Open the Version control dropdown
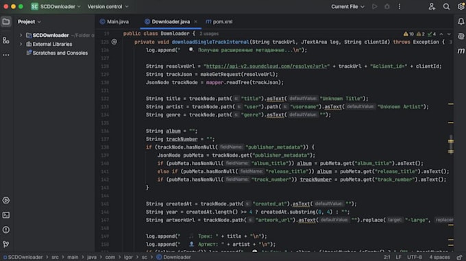Screen dimensions: 466x261 (x=108, y=7)
